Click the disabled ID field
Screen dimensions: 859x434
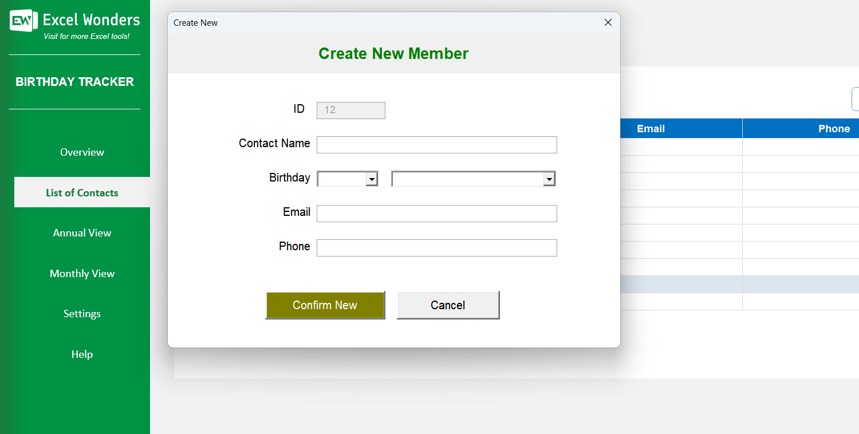(x=350, y=111)
